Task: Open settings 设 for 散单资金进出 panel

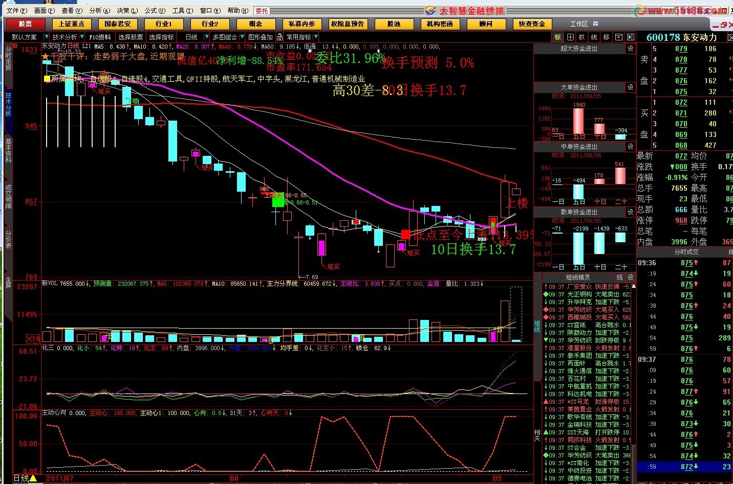Action: (x=631, y=212)
